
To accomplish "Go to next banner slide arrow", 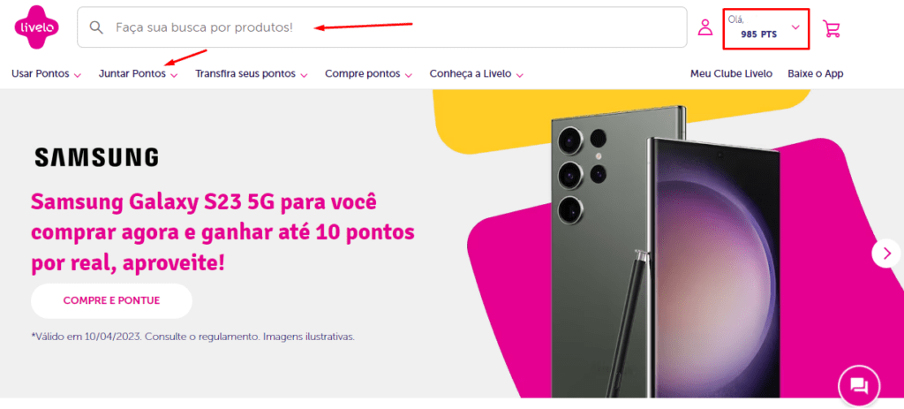I will [x=886, y=253].
